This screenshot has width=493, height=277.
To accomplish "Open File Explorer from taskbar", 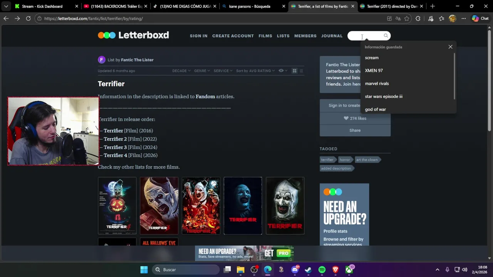I will tap(241, 270).
